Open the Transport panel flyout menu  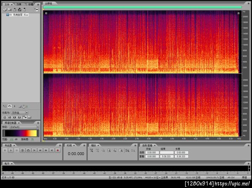pyautogui.click(x=60, y=146)
